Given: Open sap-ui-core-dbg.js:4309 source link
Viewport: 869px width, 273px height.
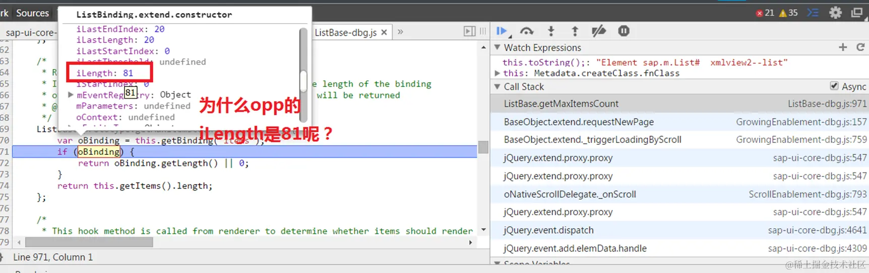Looking at the screenshot, I should pos(817,248).
